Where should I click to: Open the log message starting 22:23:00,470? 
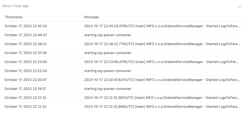[x=162, y=62]
